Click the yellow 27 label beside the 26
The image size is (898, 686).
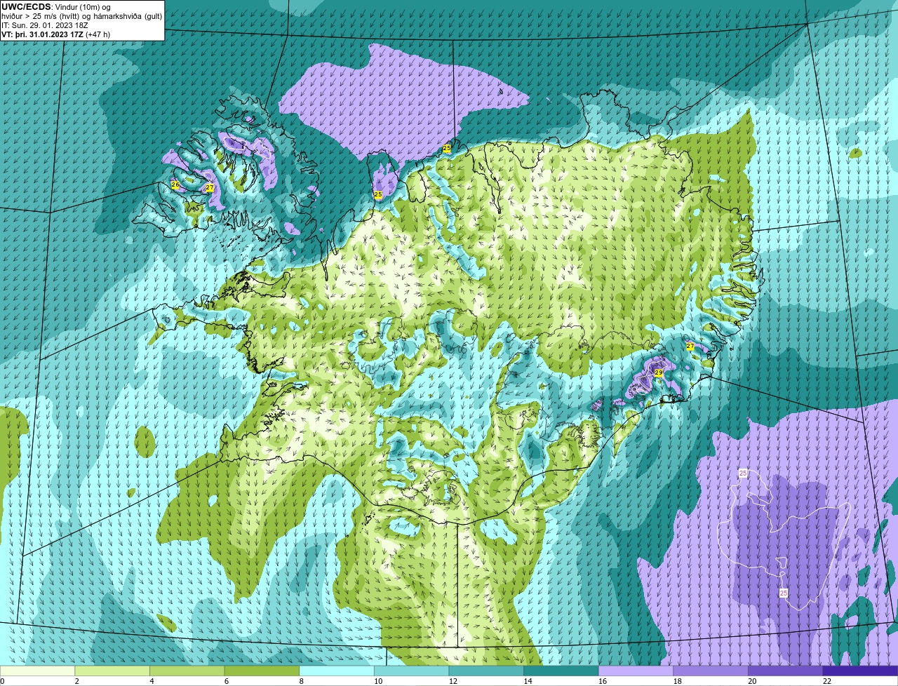point(210,188)
